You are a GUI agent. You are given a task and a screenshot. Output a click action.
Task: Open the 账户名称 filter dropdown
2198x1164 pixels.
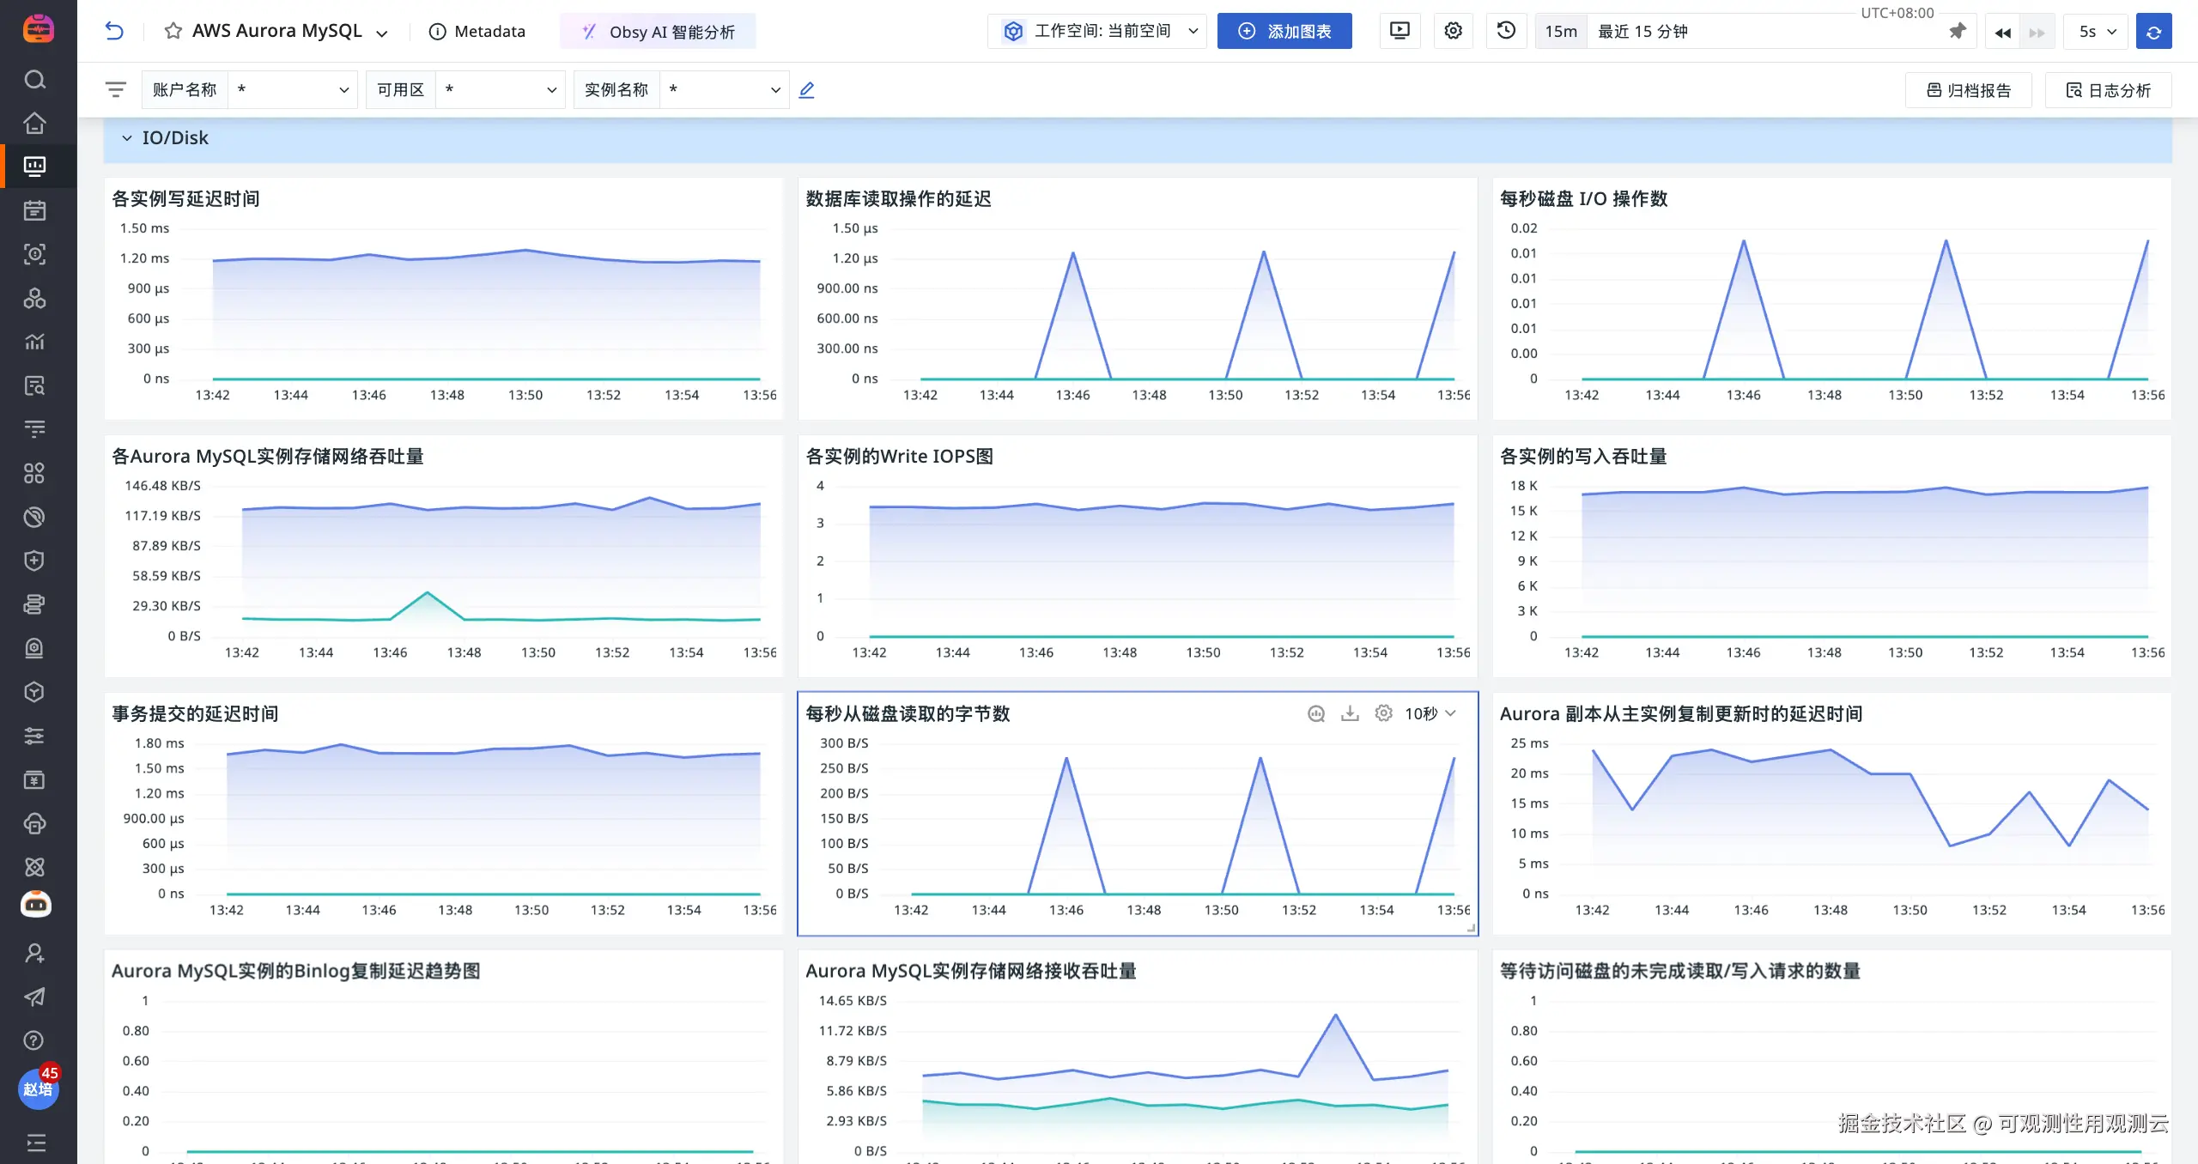pyautogui.click(x=293, y=89)
